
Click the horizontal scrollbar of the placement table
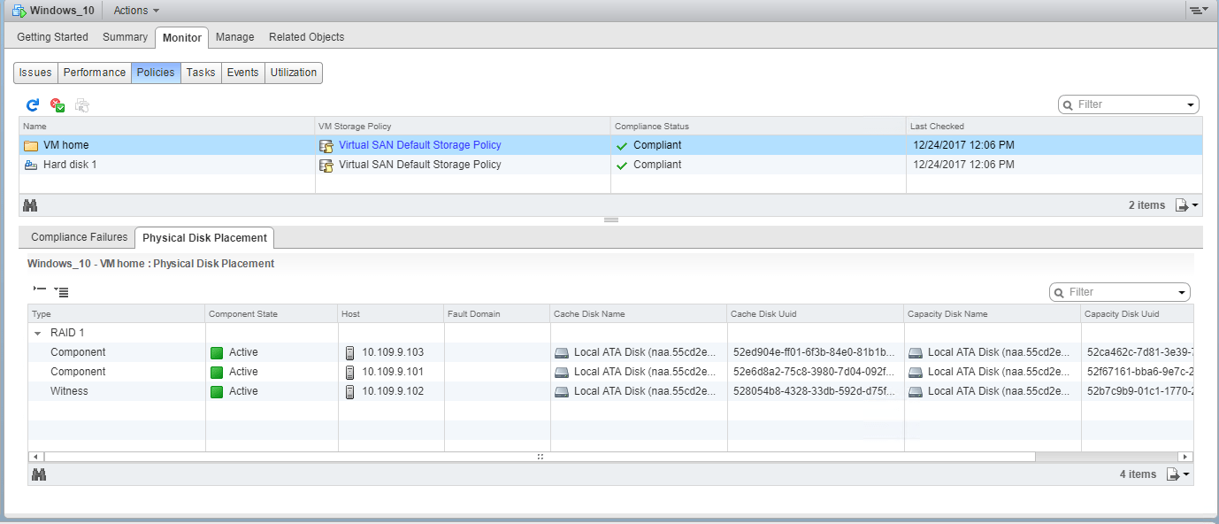pos(539,457)
